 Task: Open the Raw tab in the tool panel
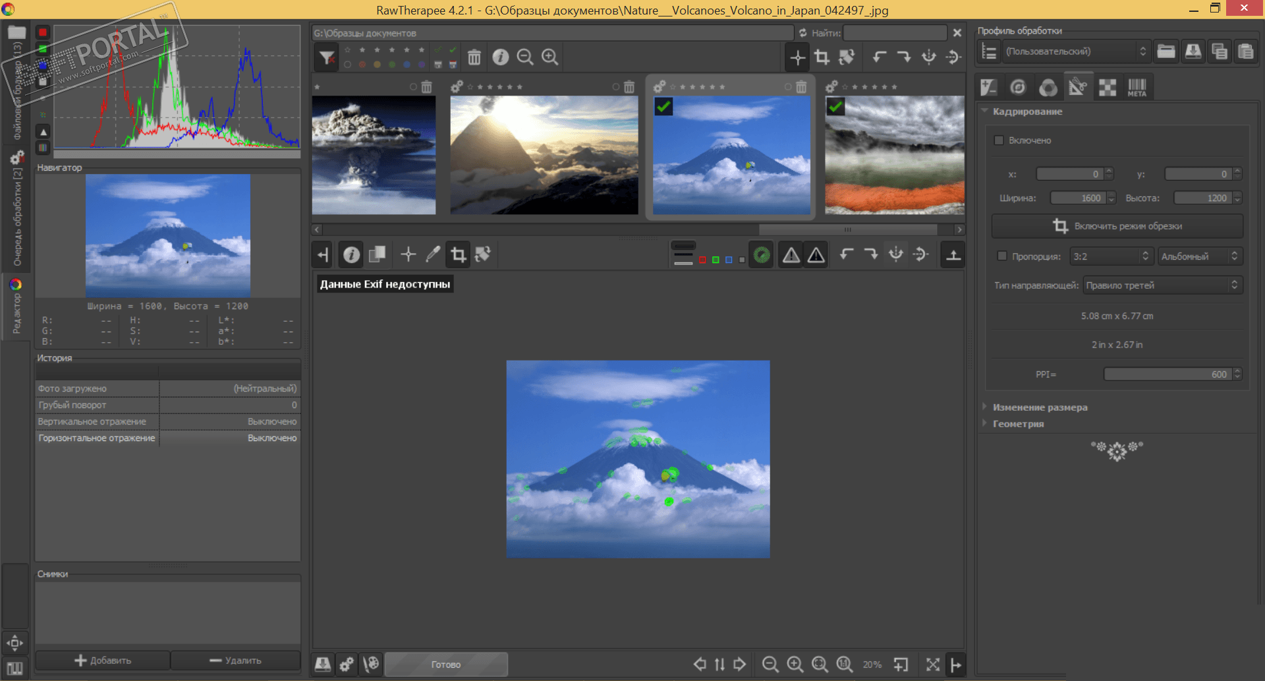(x=1108, y=87)
